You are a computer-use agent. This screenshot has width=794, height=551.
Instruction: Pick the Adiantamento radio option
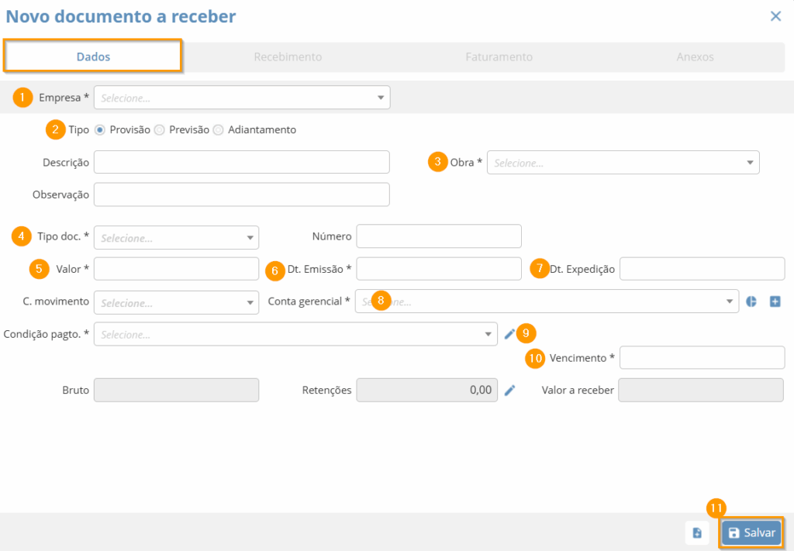[219, 130]
